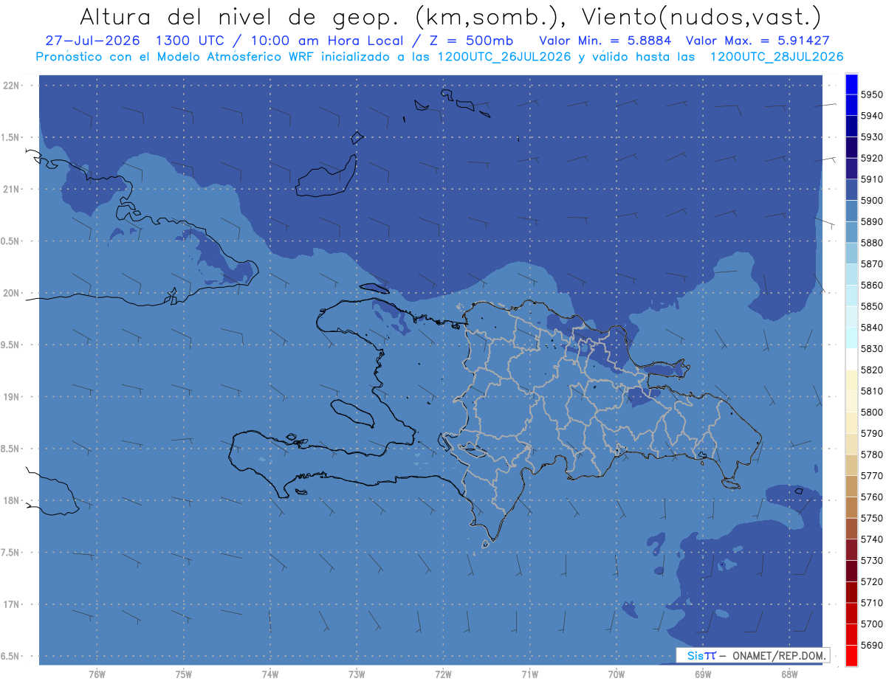Click the '22N' latitude label
886x684 pixels.
pos(13,86)
